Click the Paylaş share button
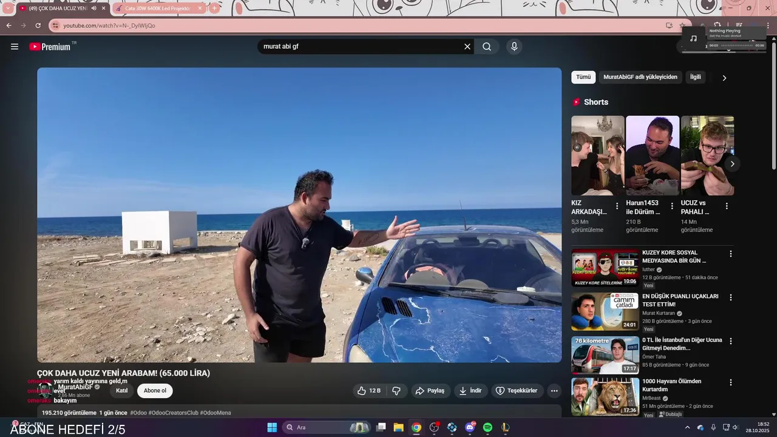Image resolution: width=777 pixels, height=437 pixels. tap(430, 391)
